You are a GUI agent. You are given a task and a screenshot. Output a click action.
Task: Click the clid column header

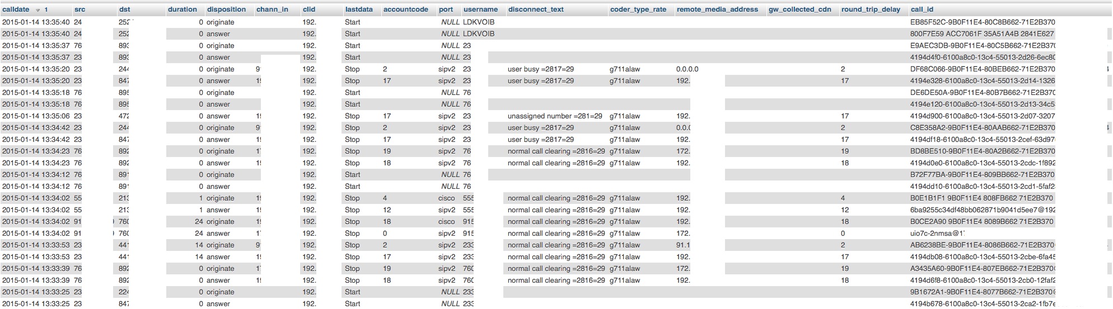(x=308, y=9)
